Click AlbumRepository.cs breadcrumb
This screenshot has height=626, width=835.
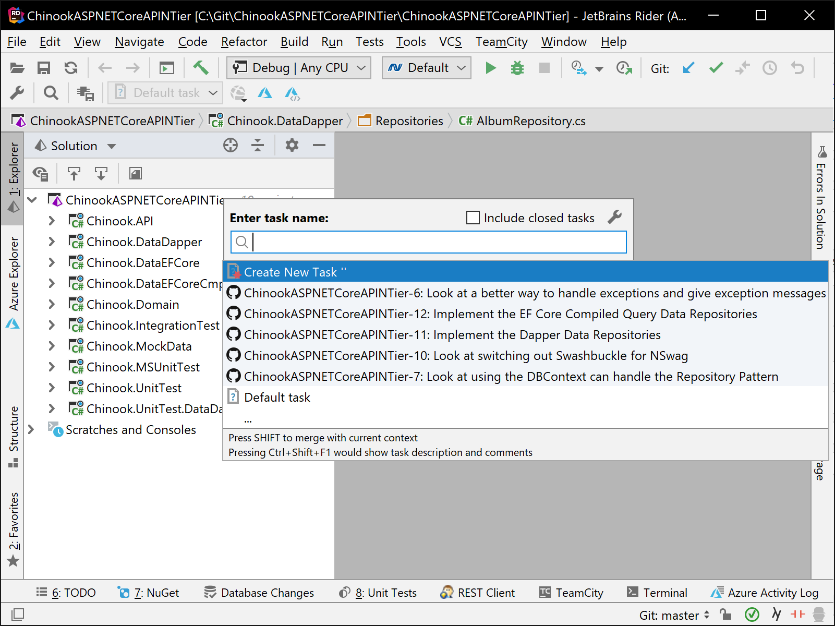tap(522, 121)
